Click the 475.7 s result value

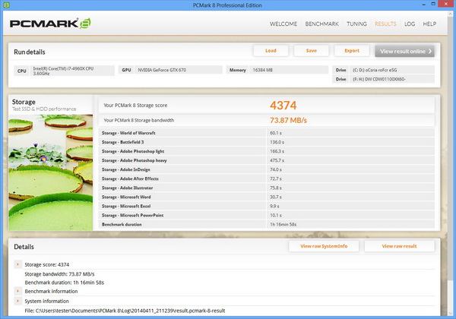click(x=277, y=160)
